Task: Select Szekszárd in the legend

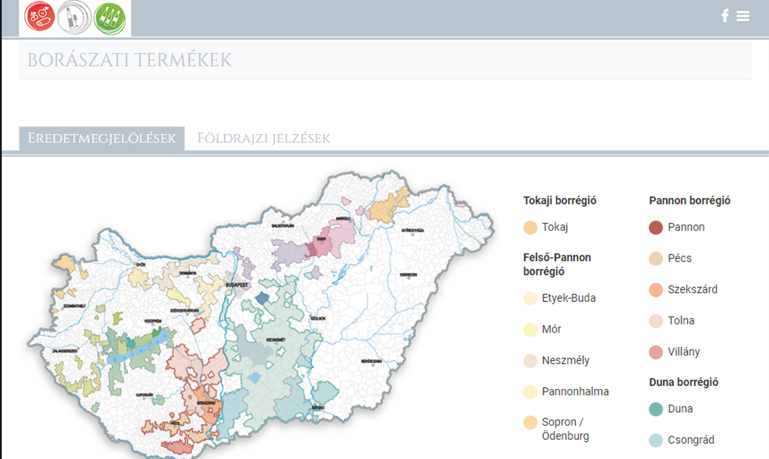Action: (692, 290)
